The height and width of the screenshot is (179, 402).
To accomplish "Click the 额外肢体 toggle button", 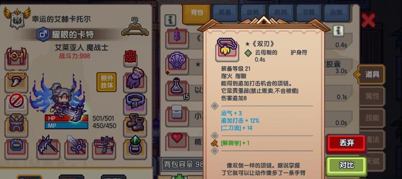I will click(x=106, y=82).
